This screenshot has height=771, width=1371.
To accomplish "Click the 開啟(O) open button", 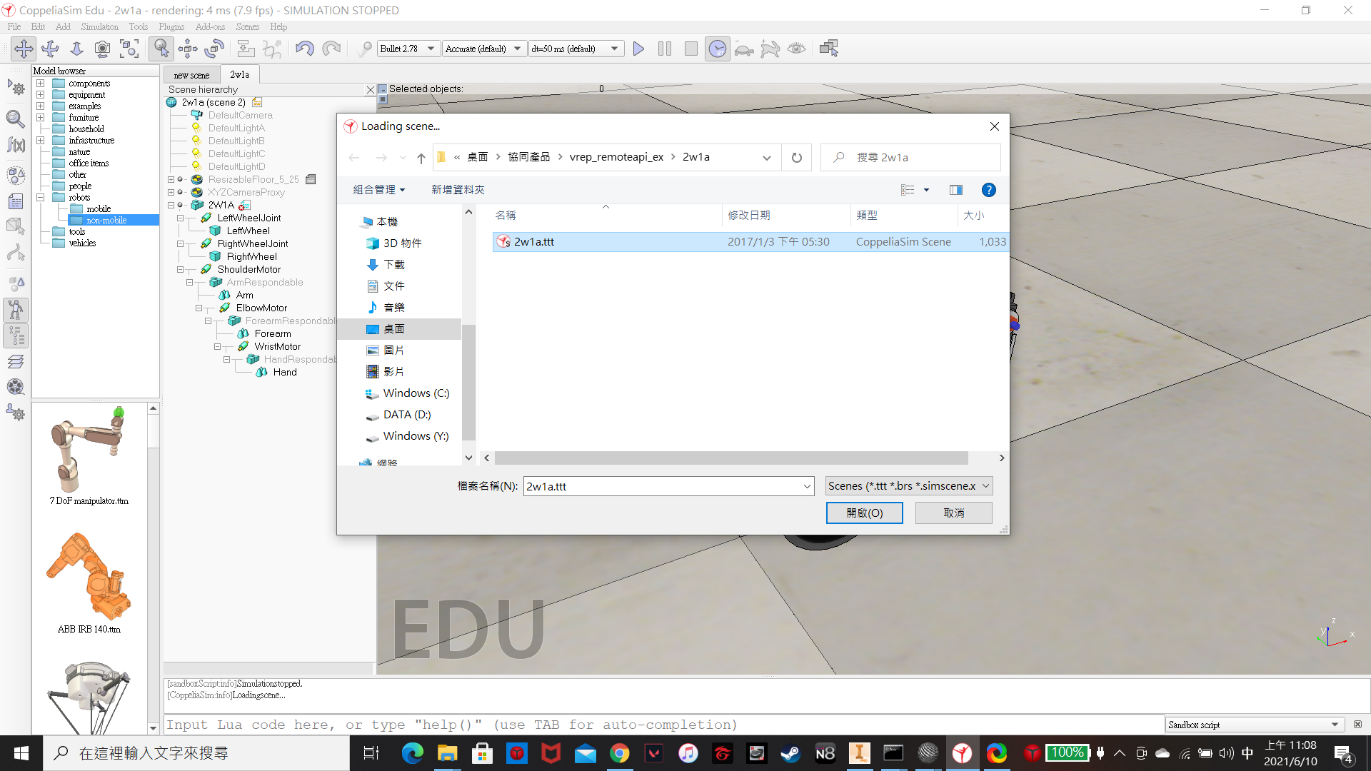I will click(864, 513).
